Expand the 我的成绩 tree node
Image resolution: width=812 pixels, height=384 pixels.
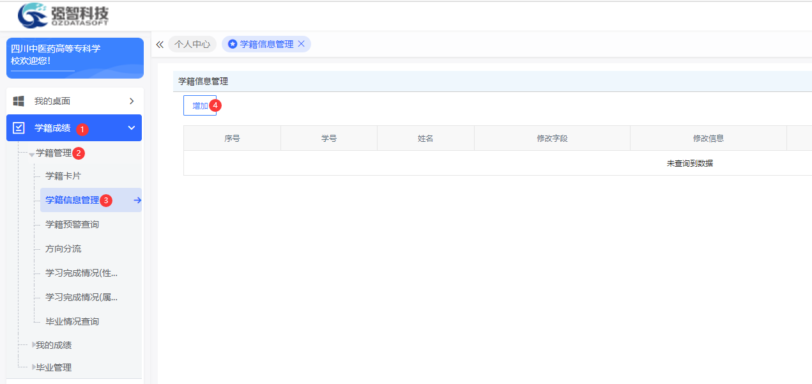pyautogui.click(x=33, y=345)
